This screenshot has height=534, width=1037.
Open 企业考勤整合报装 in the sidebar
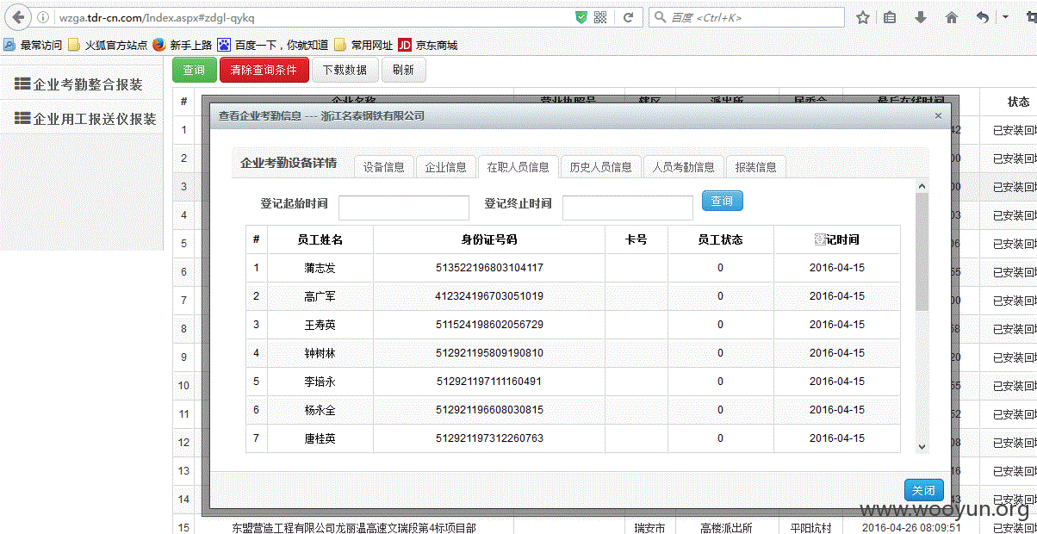78,84
